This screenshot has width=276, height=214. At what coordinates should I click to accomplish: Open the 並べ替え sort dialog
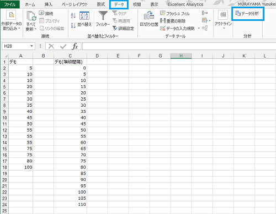tap(84, 20)
